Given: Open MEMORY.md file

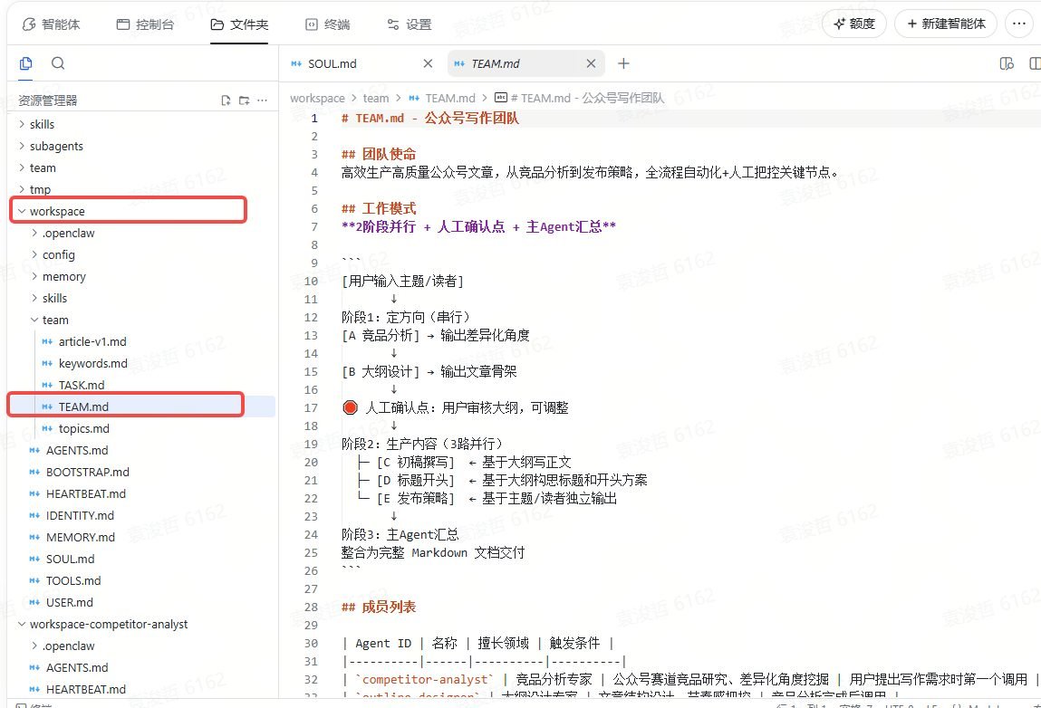Looking at the screenshot, I should 81,538.
